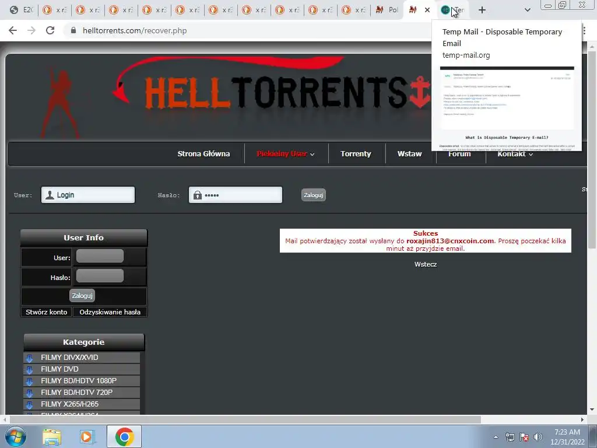The height and width of the screenshot is (448, 597).
Task: Open FILMY BD/HDTV 1080P category
Action: (79, 380)
